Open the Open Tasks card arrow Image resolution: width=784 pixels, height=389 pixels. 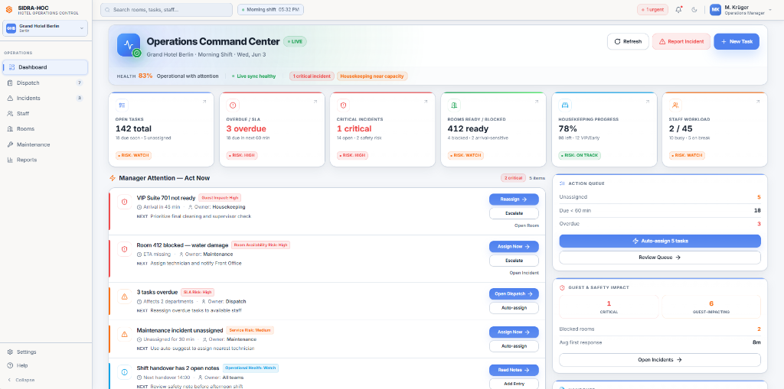(x=204, y=102)
